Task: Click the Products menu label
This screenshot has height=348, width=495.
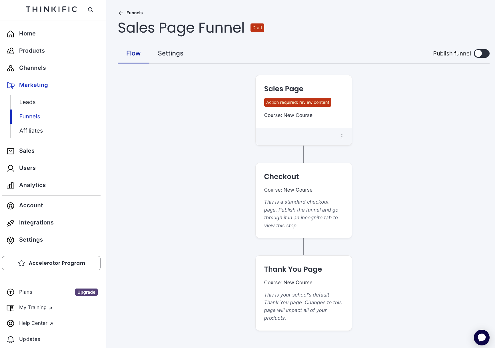Action: point(32,51)
